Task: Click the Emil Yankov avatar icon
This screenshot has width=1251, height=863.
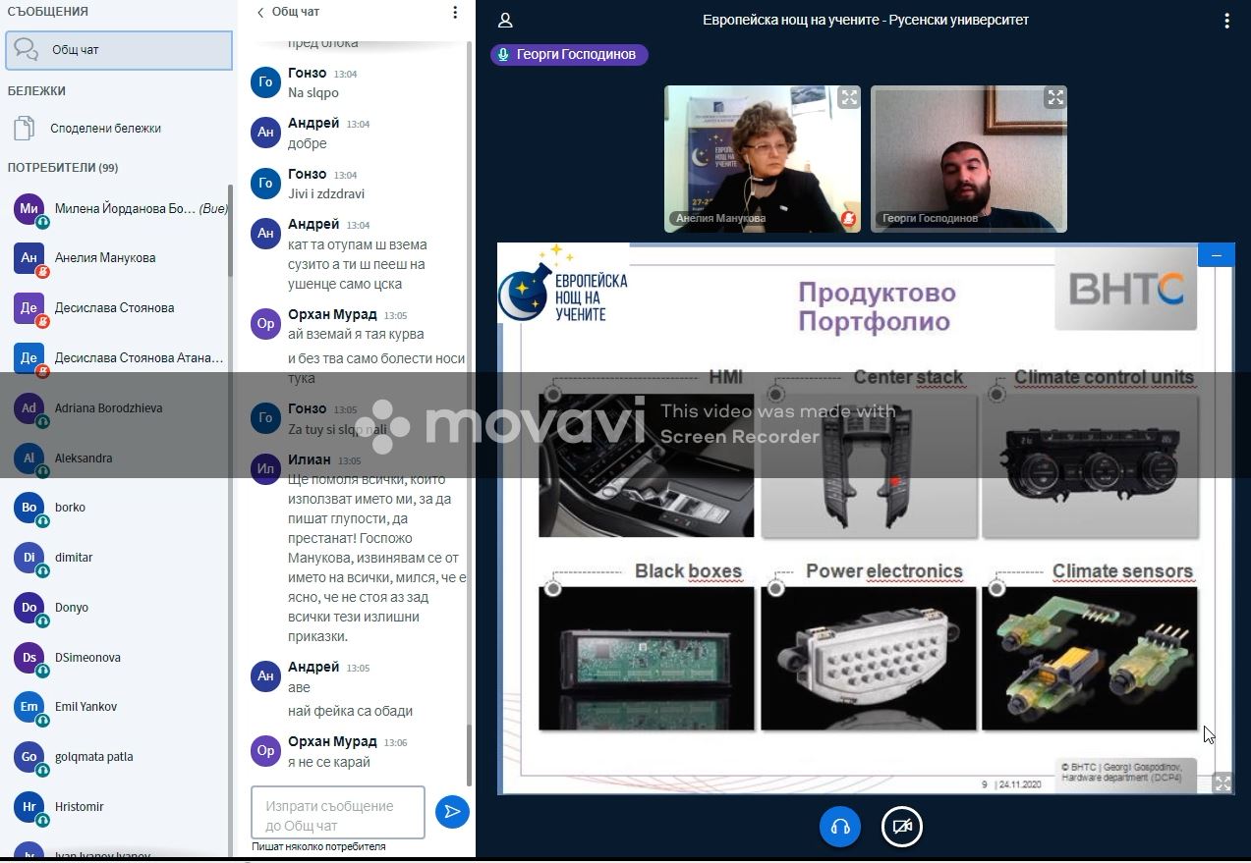Action: pyautogui.click(x=28, y=707)
